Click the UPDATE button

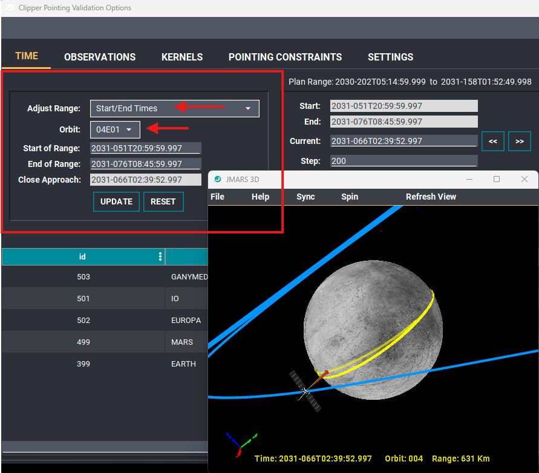tap(116, 201)
